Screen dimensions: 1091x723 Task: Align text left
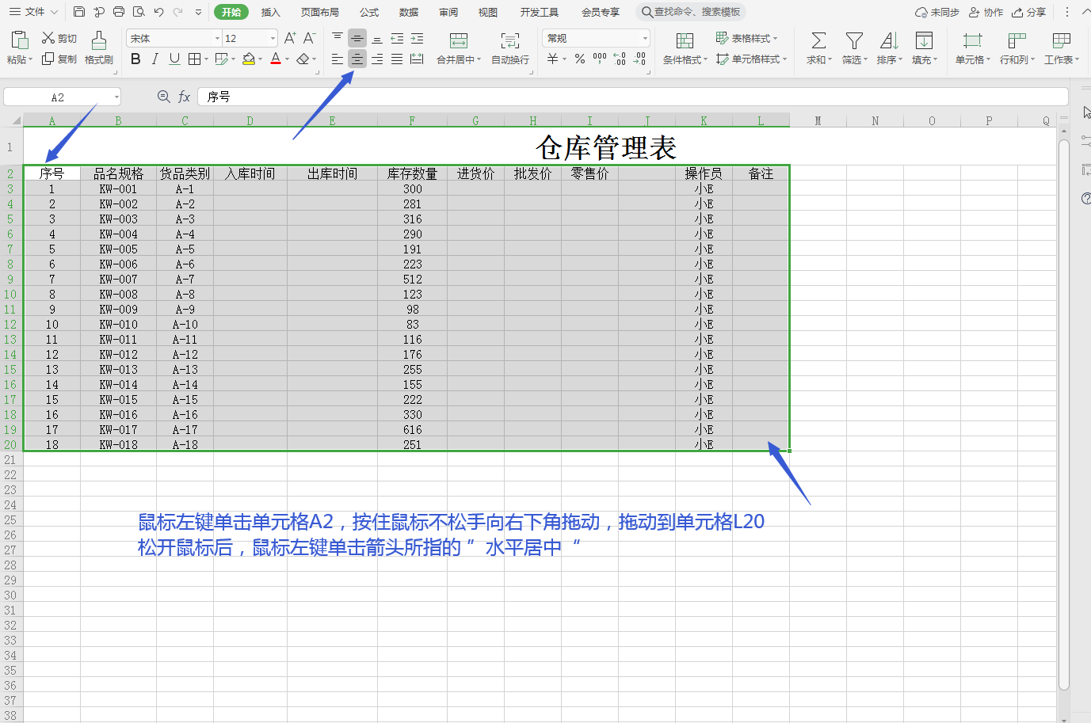[x=338, y=59]
